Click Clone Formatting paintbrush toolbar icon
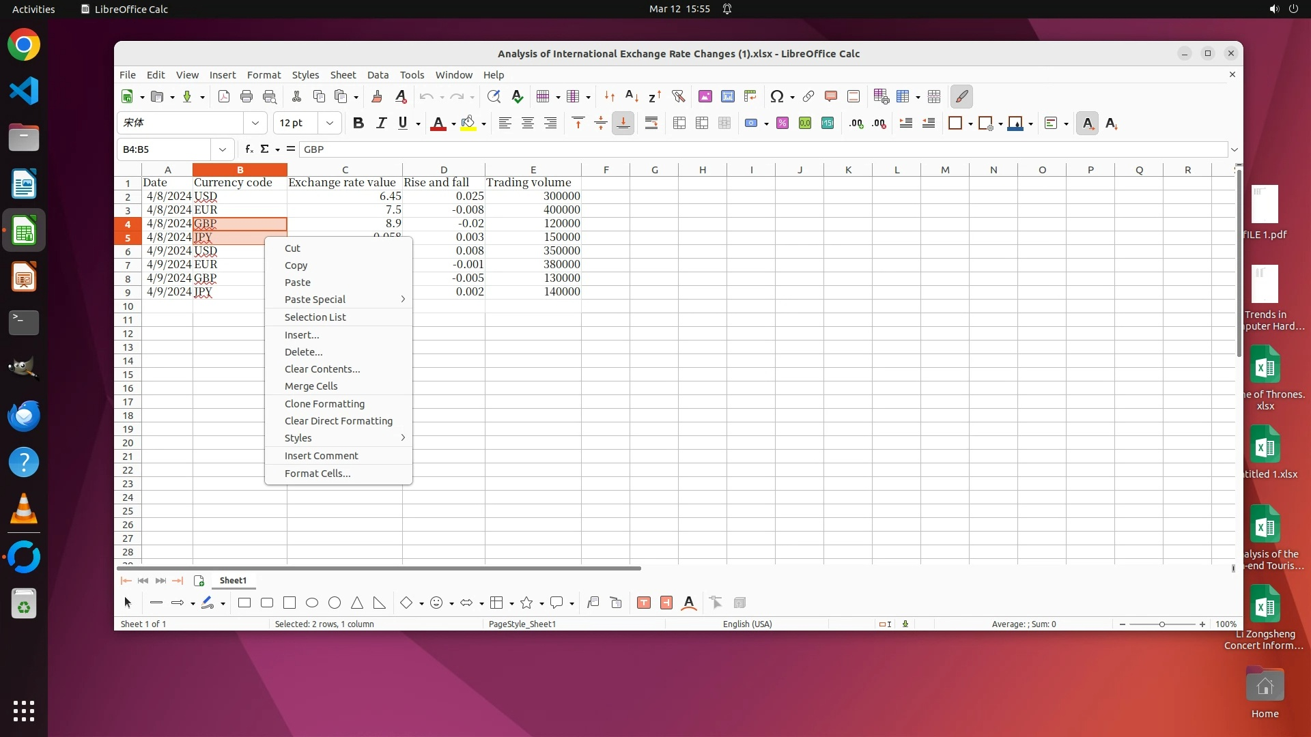 377,96
